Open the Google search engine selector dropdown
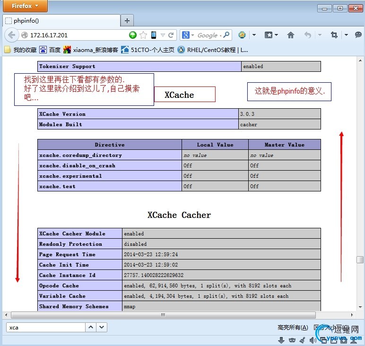 point(188,35)
